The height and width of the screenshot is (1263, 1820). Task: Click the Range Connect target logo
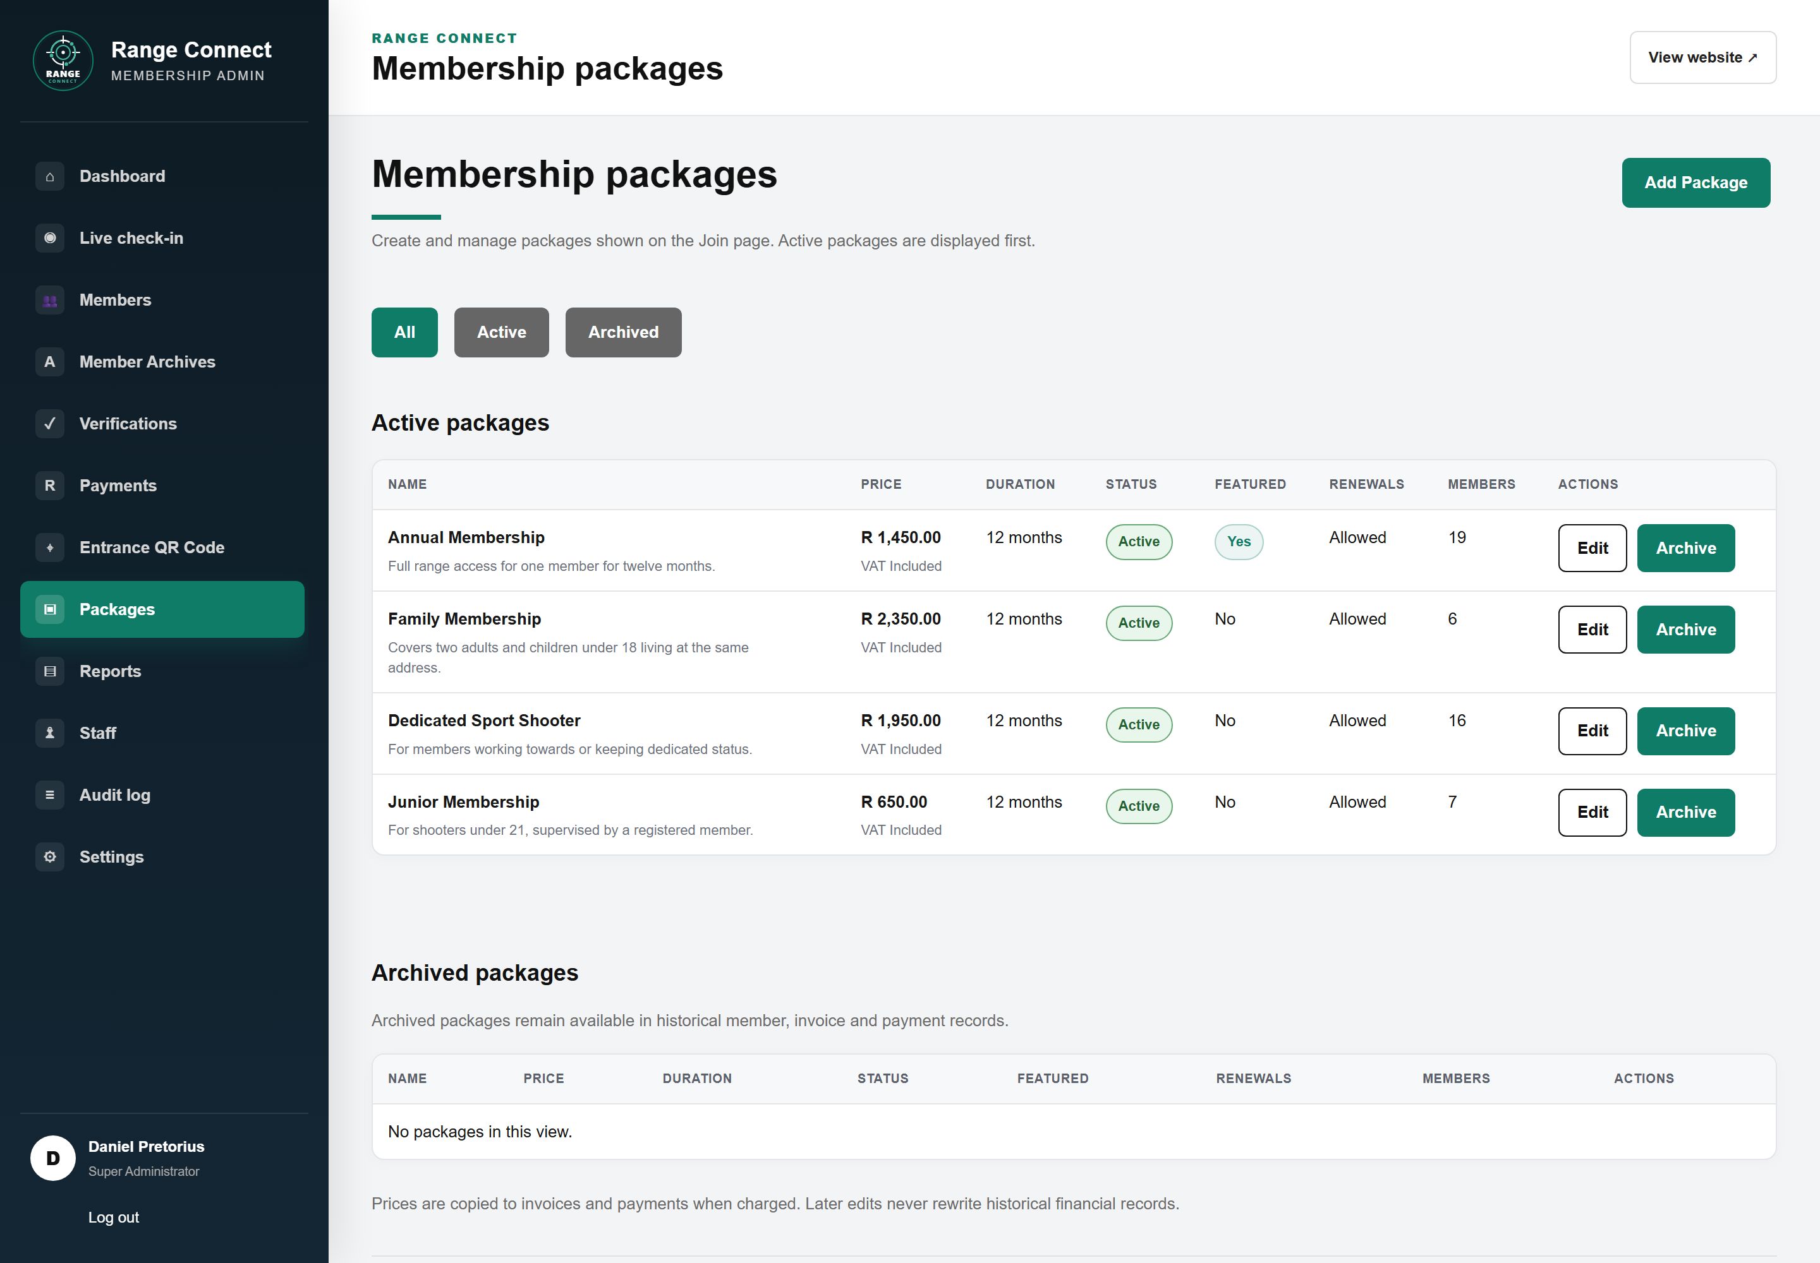pos(63,61)
